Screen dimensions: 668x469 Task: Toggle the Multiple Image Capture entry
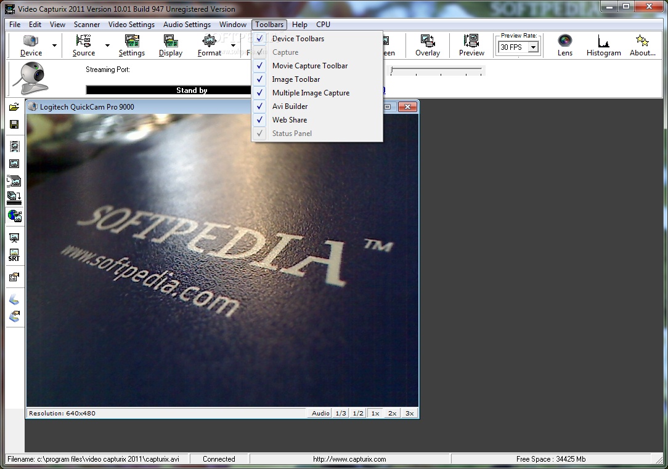(317, 93)
